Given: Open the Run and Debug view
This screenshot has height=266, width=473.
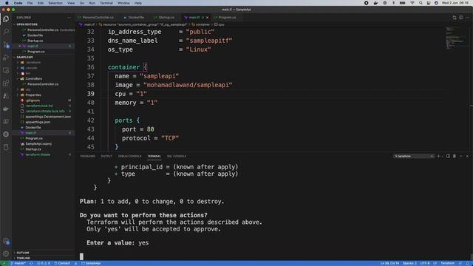Looking at the screenshot, I should (6, 58).
